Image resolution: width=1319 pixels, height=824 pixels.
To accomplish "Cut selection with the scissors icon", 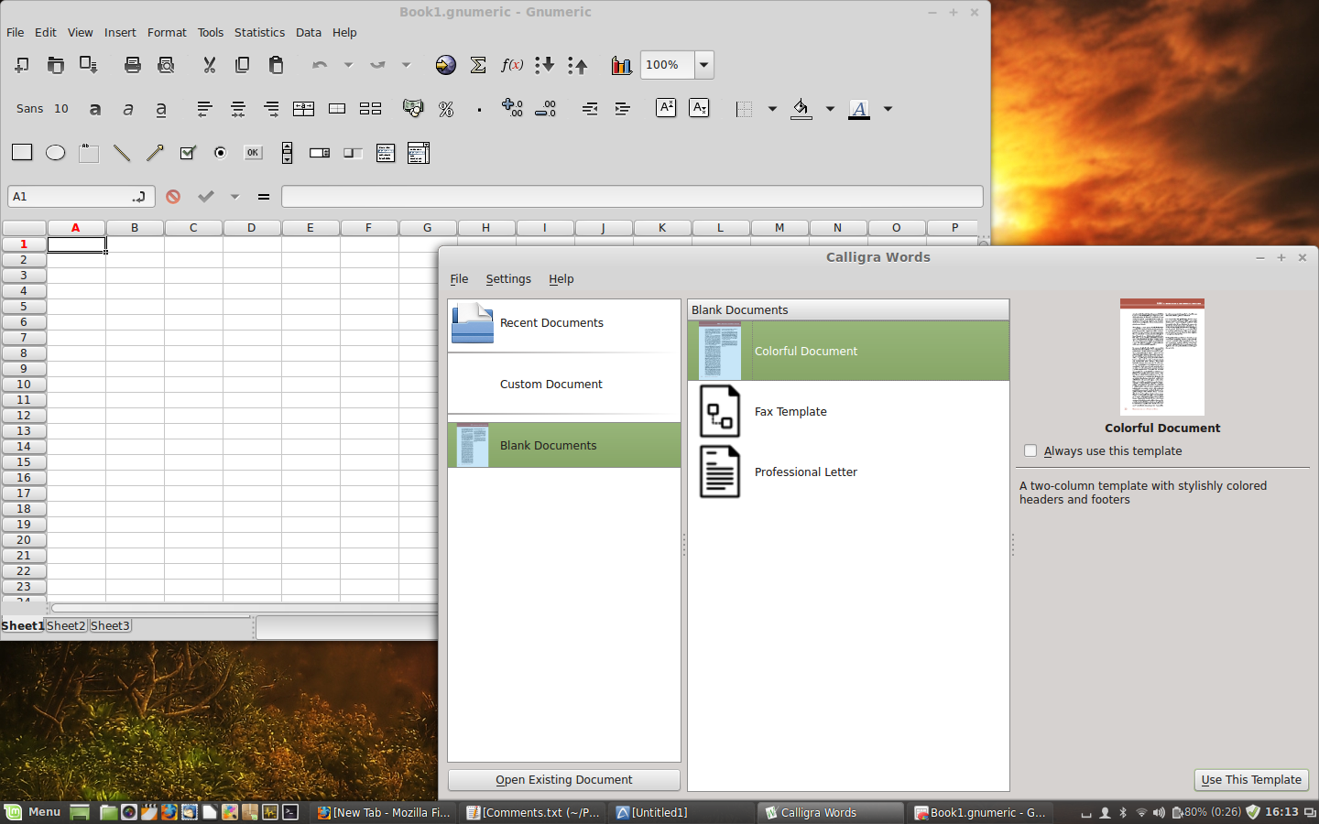I will point(210,65).
